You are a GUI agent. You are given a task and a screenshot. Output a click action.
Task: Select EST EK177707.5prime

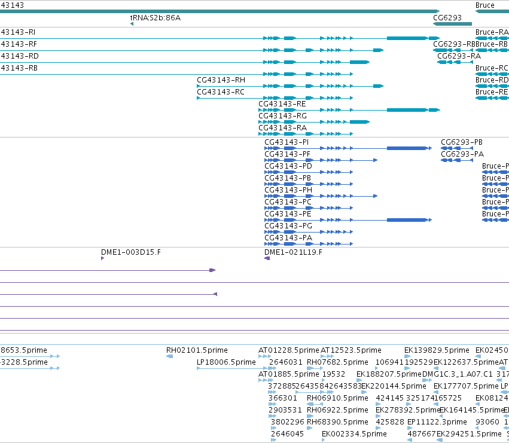(x=466, y=386)
